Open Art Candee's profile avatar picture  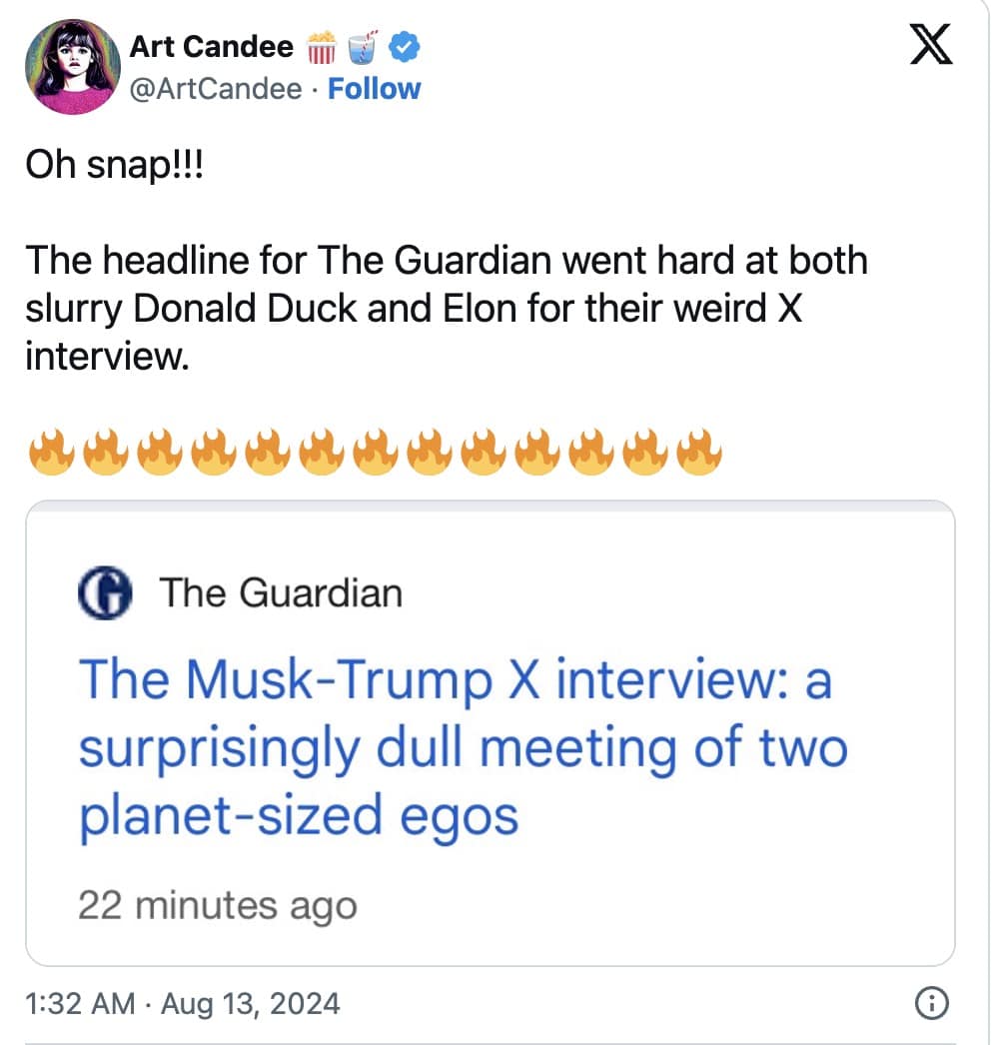[x=73, y=68]
